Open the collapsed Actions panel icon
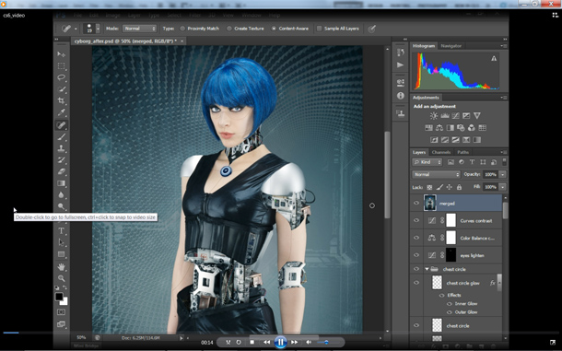The width and height of the screenshot is (562, 351). click(x=401, y=64)
